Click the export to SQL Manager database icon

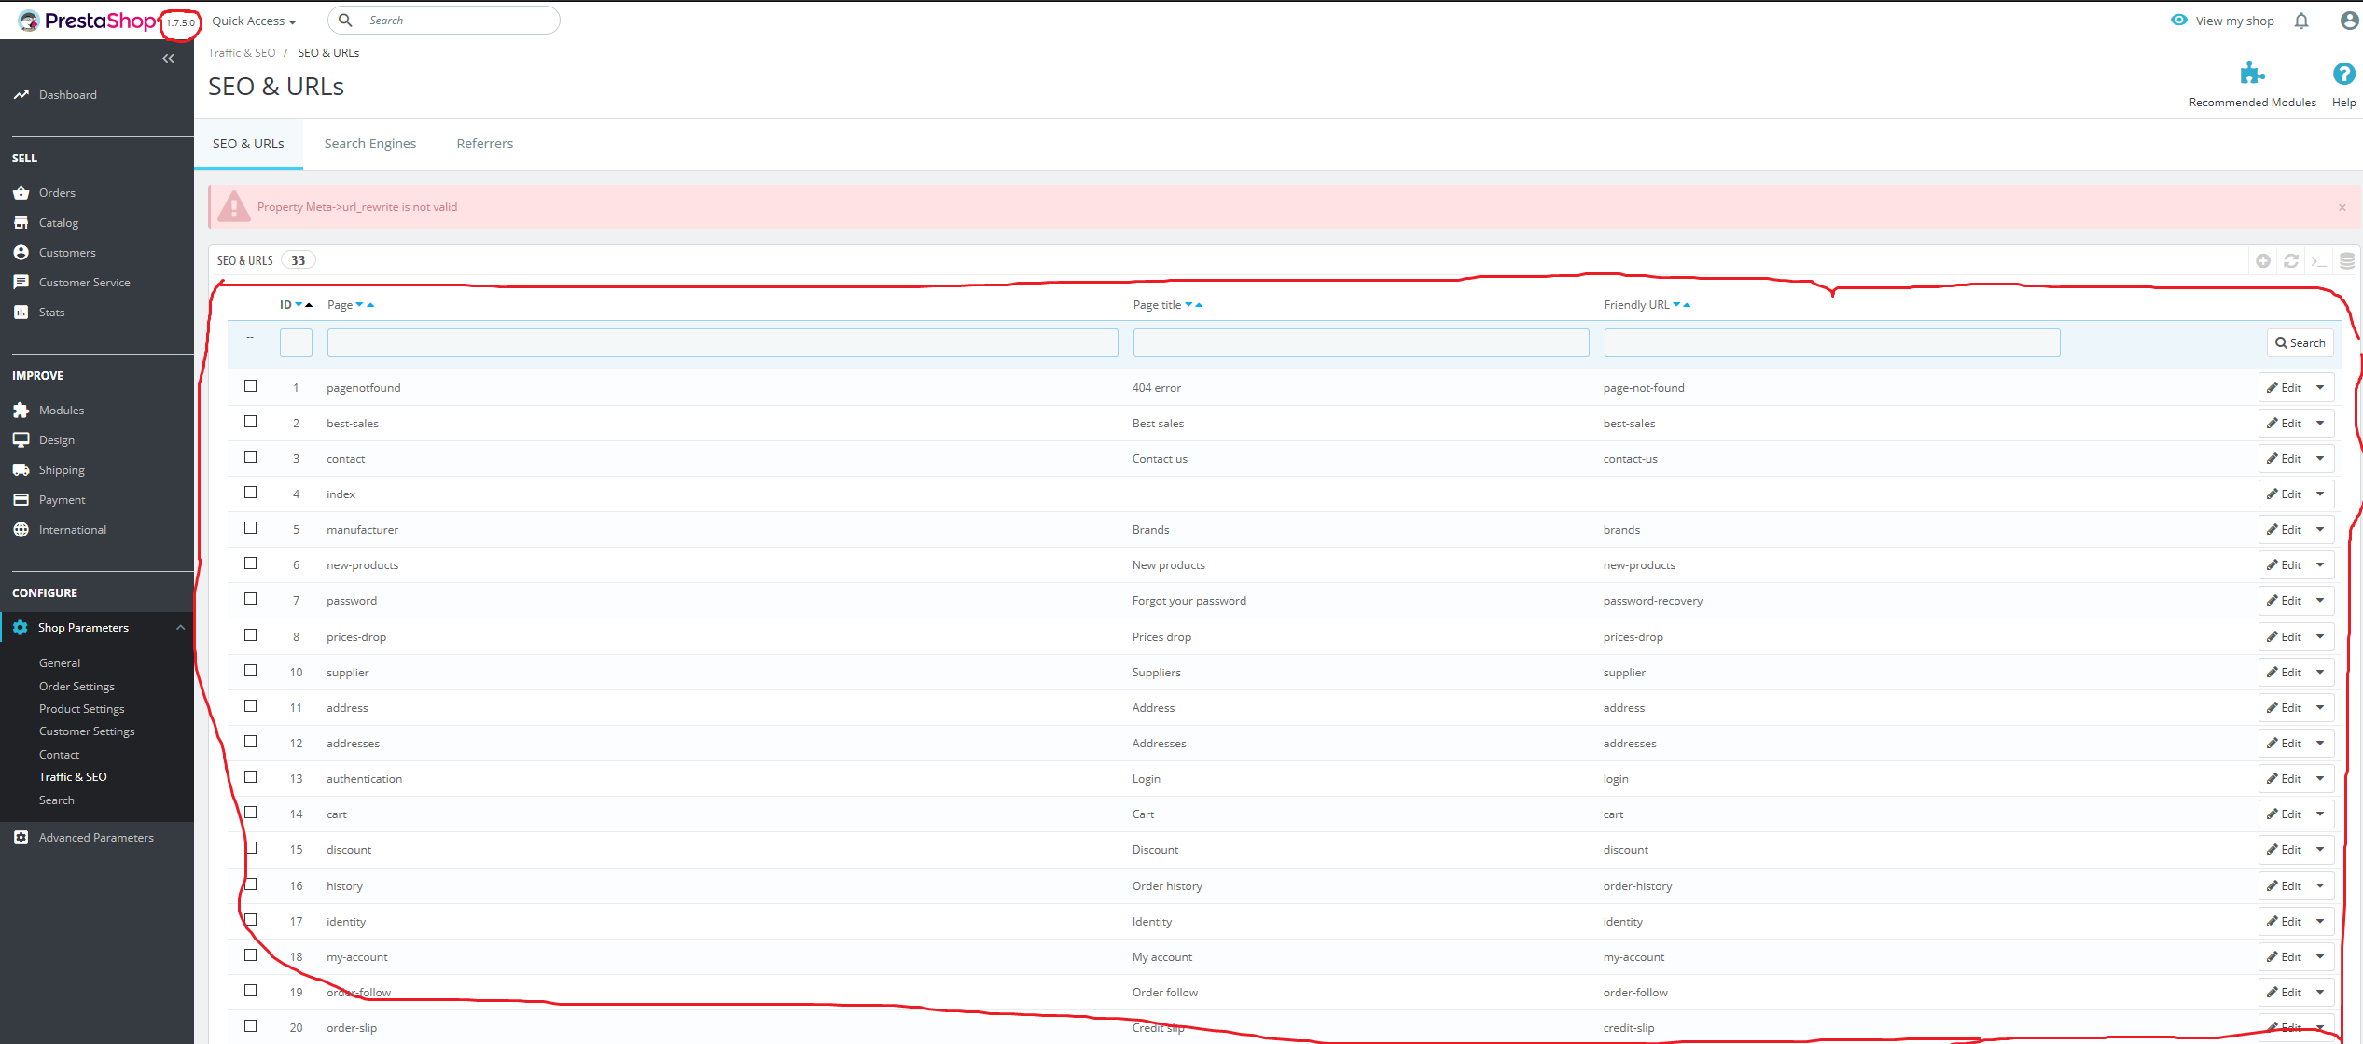point(2347,261)
